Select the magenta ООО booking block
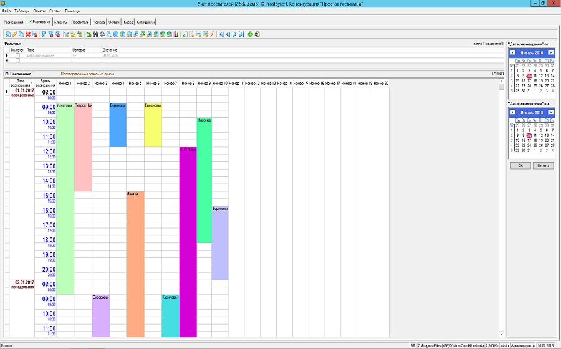The height and width of the screenshot is (349, 561). (188, 242)
